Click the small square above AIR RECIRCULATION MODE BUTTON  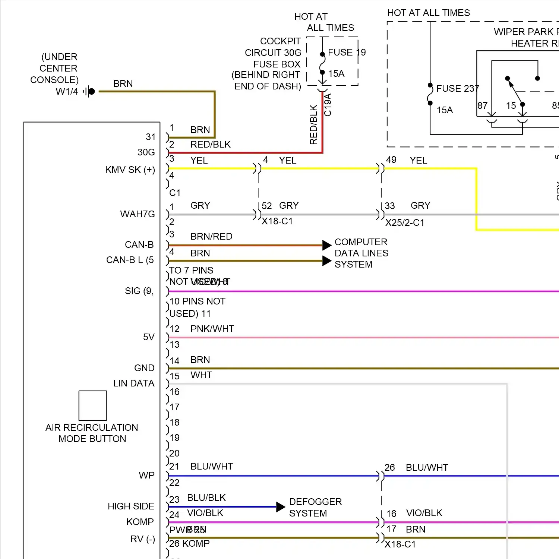pyautogui.click(x=93, y=405)
